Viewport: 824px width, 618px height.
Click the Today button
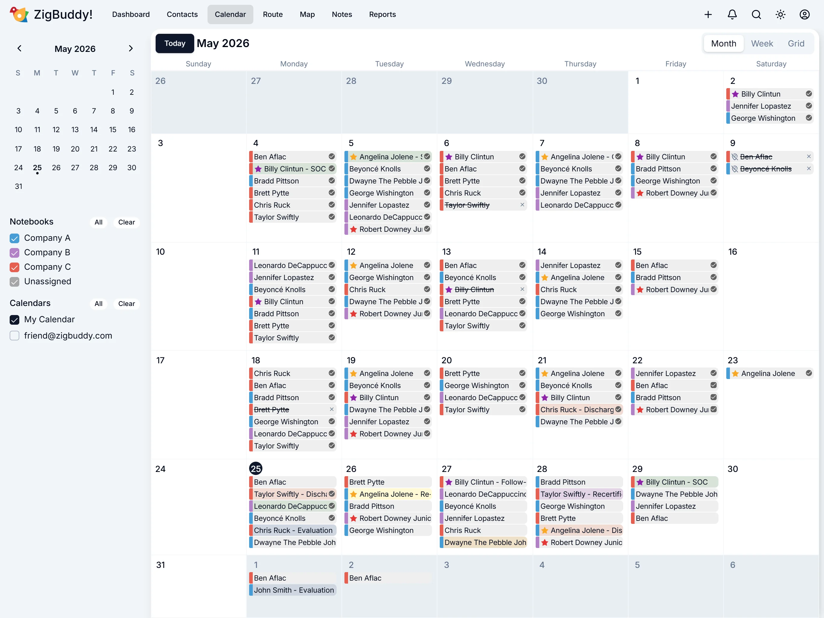click(175, 44)
